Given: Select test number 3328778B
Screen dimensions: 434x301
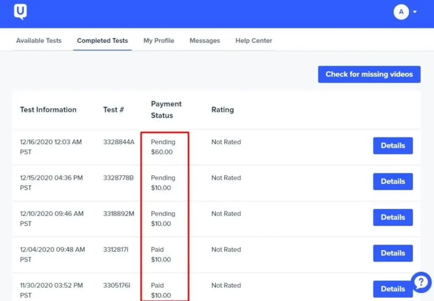Looking at the screenshot, I should pyautogui.click(x=119, y=178).
